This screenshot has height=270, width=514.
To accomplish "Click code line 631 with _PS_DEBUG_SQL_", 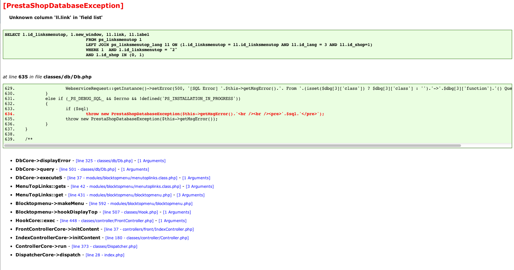I will pos(143,99).
